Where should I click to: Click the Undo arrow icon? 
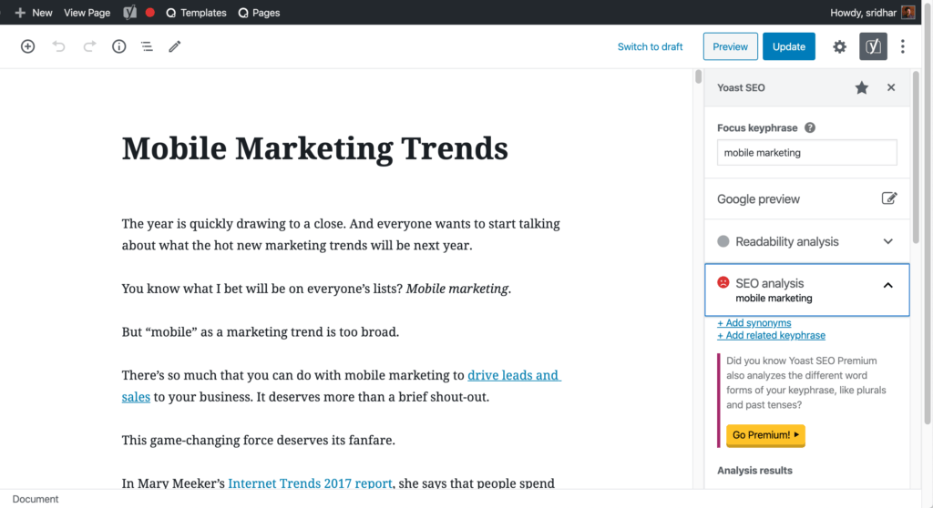pos(59,46)
